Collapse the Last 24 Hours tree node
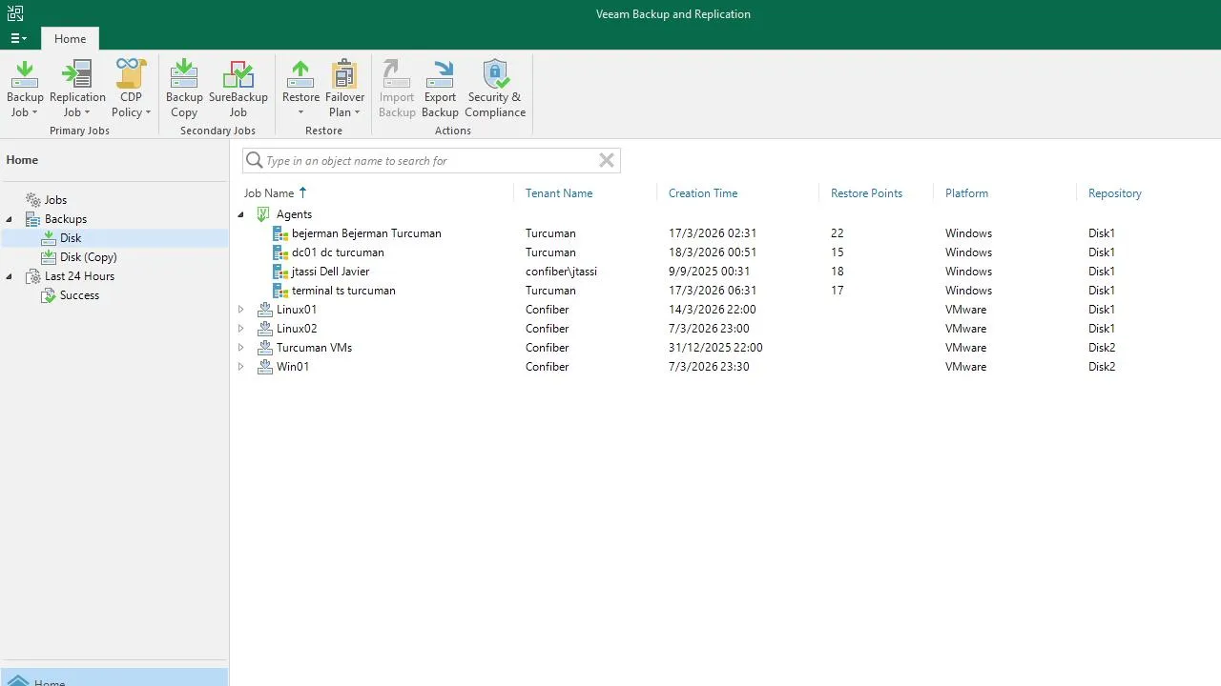 tap(10, 276)
